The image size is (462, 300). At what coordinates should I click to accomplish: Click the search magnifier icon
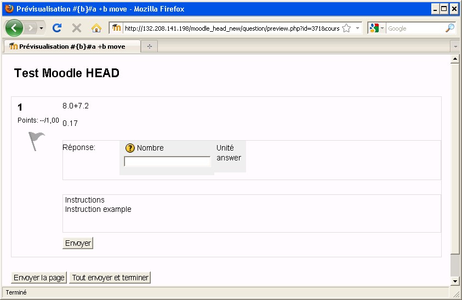[450, 28]
